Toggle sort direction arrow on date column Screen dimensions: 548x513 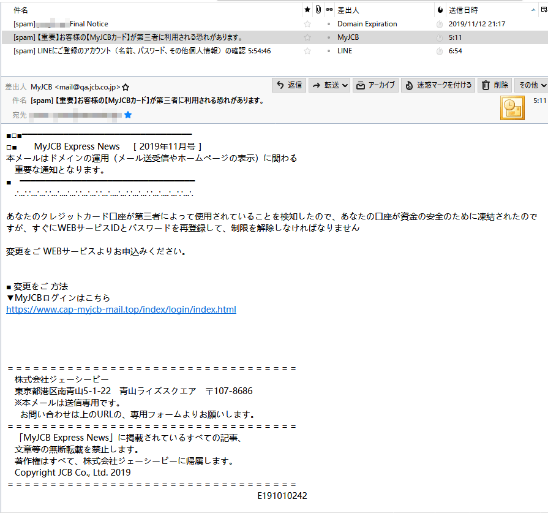click(x=533, y=10)
